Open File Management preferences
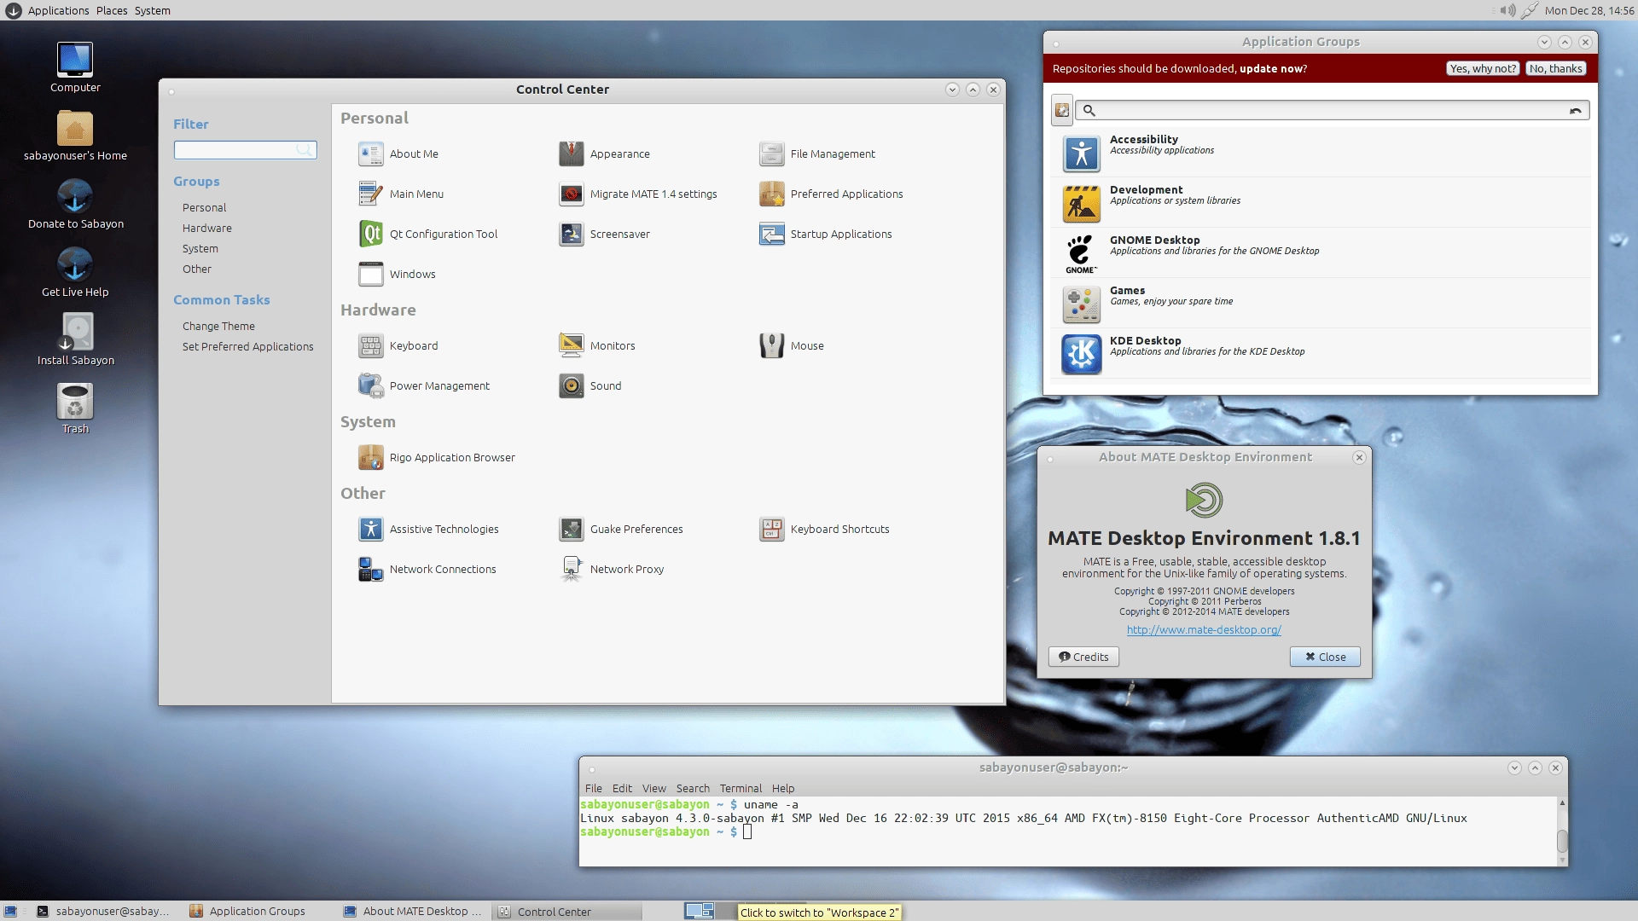Image resolution: width=1638 pixels, height=921 pixels. [x=817, y=154]
